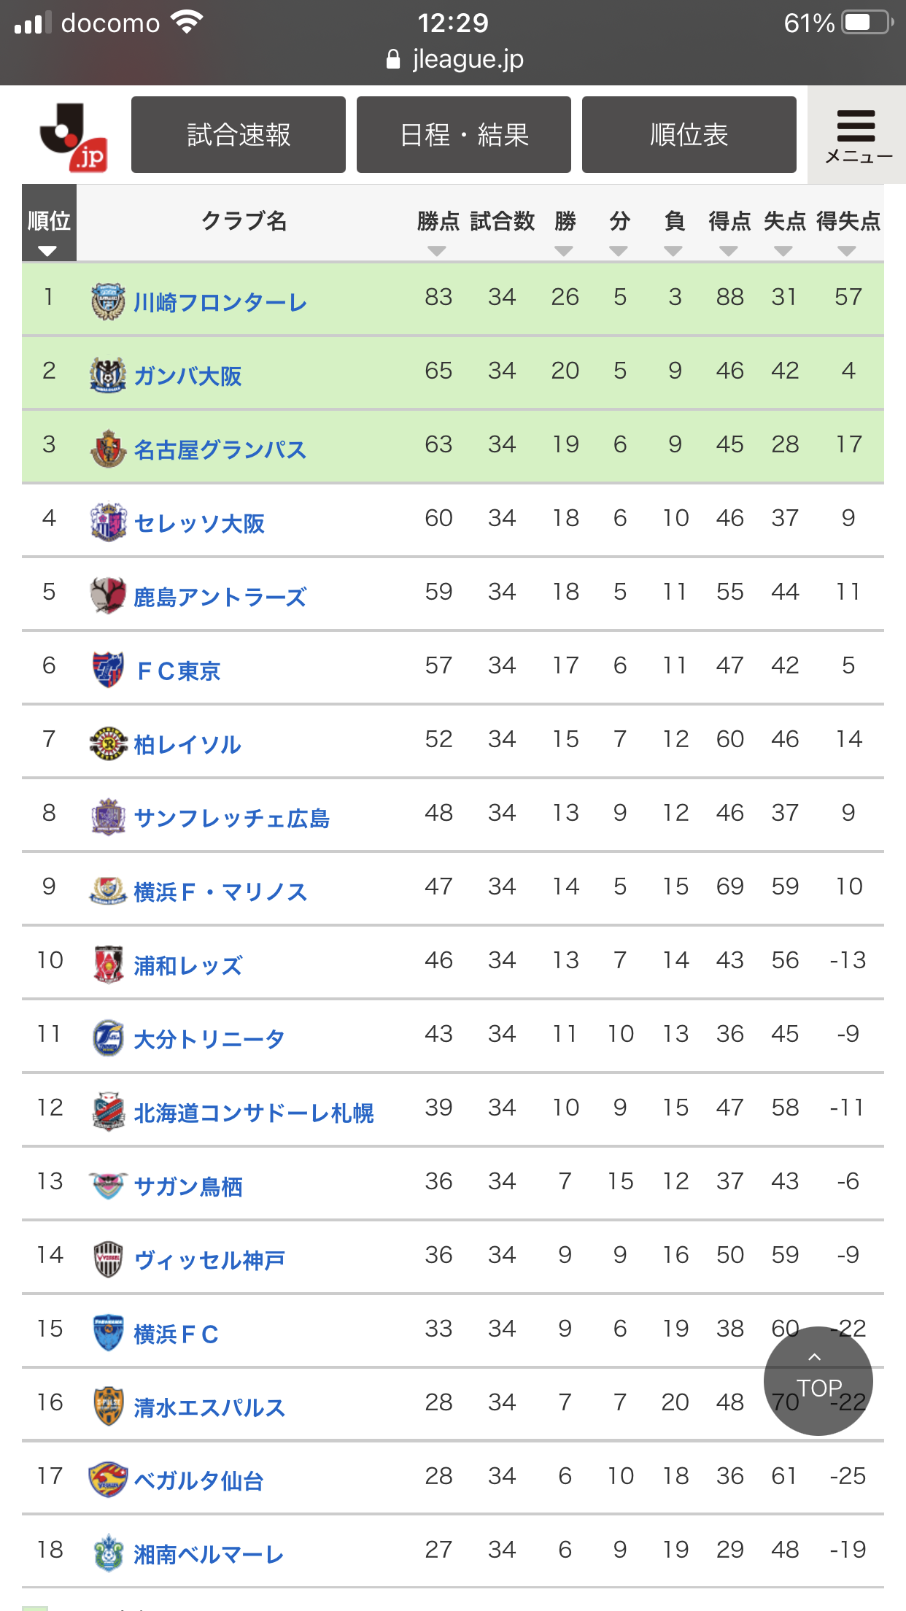Image resolution: width=906 pixels, height=1611 pixels.
Task: Open 北海道コンサドーレ札幌 team link
Action: 253,1113
